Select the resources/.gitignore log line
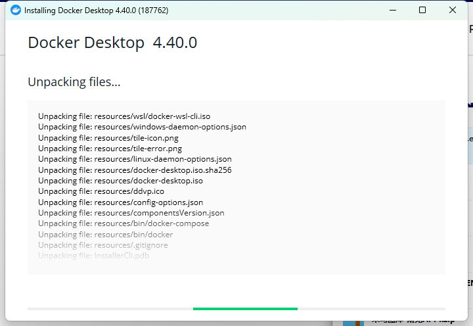Screen dimensions: 473x326 pos(103,245)
